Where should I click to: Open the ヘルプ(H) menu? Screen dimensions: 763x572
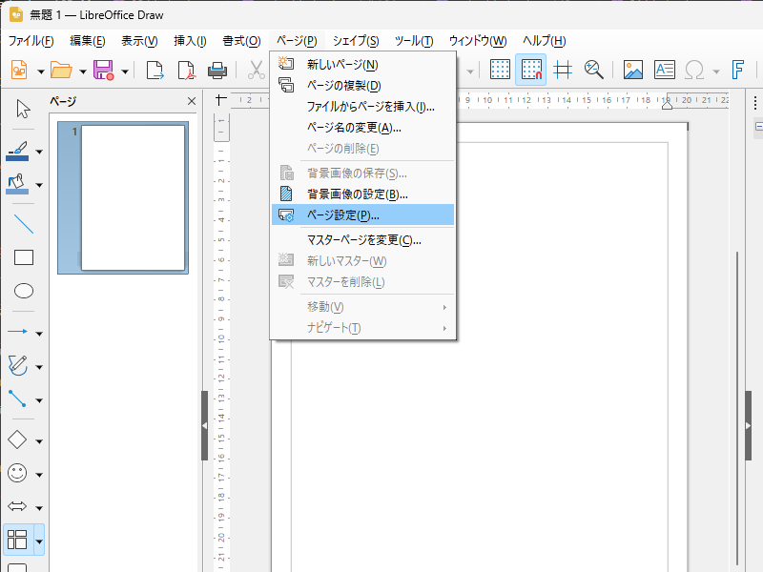(544, 41)
